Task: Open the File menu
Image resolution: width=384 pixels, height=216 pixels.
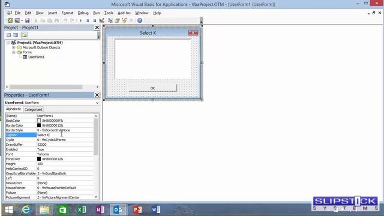Action: (x=17, y=13)
